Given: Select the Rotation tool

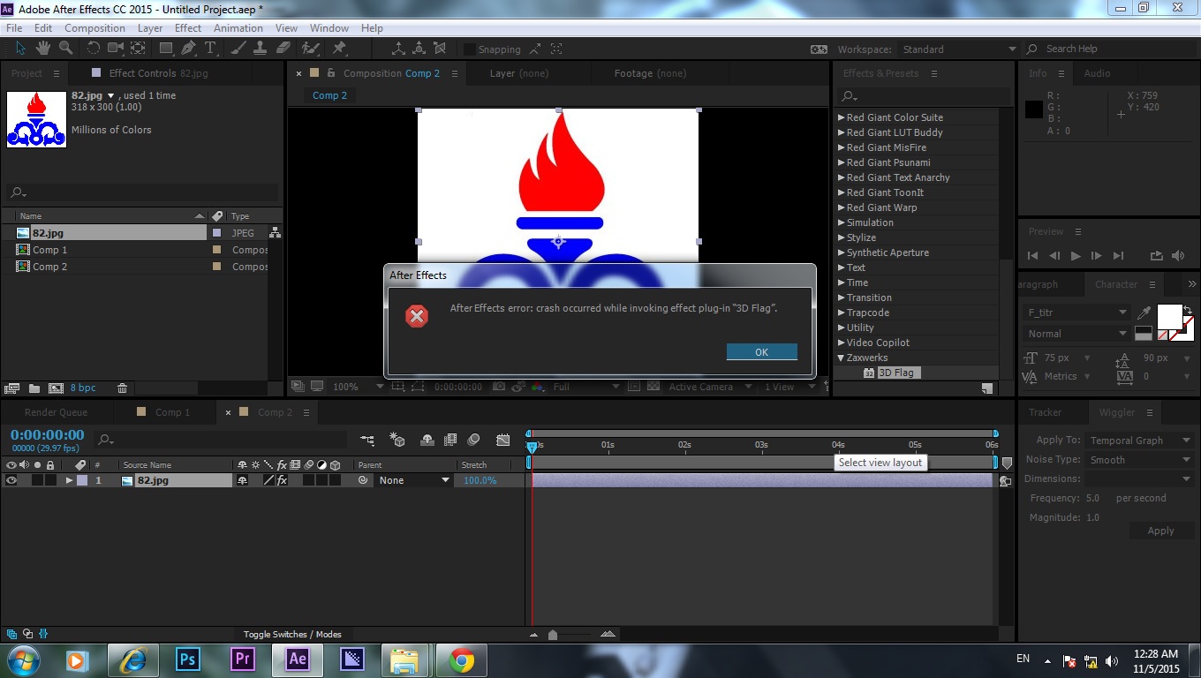Looking at the screenshot, I should [93, 49].
